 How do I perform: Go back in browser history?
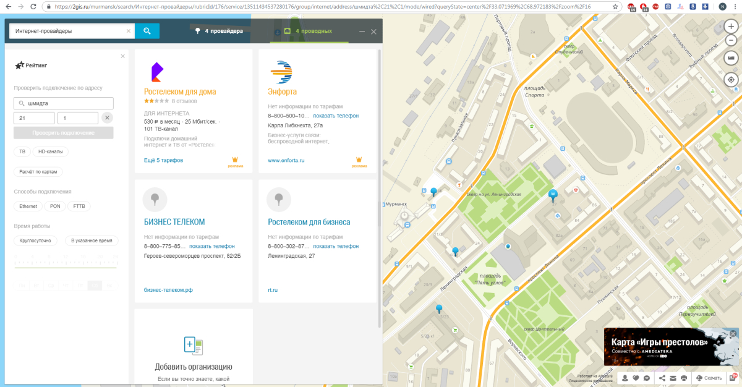tap(7, 7)
